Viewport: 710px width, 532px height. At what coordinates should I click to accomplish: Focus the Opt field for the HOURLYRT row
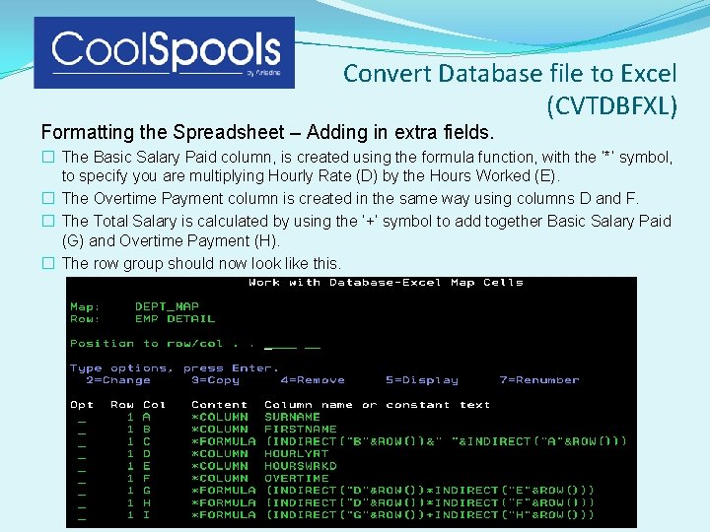82,454
